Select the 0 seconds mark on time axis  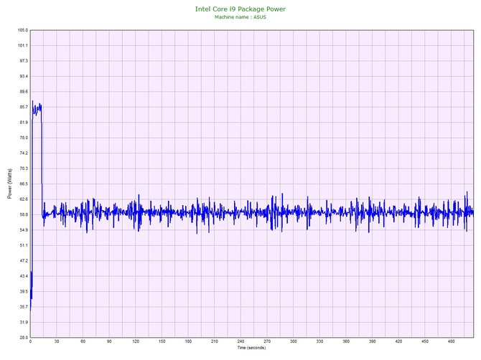[30, 342]
